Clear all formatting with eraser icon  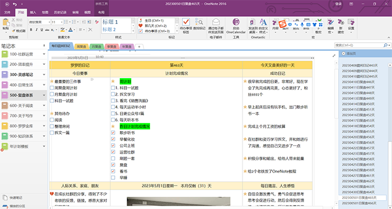coord(97,22)
